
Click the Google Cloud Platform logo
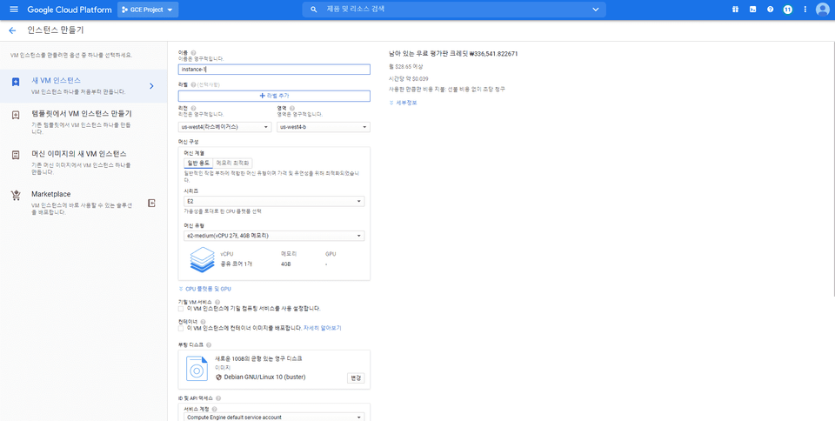point(70,10)
